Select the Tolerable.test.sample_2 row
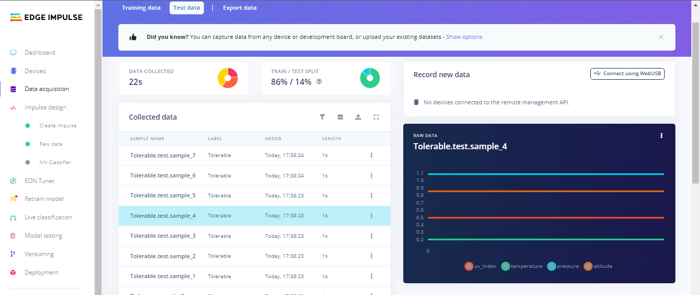The width and height of the screenshot is (700, 295). [x=255, y=256]
